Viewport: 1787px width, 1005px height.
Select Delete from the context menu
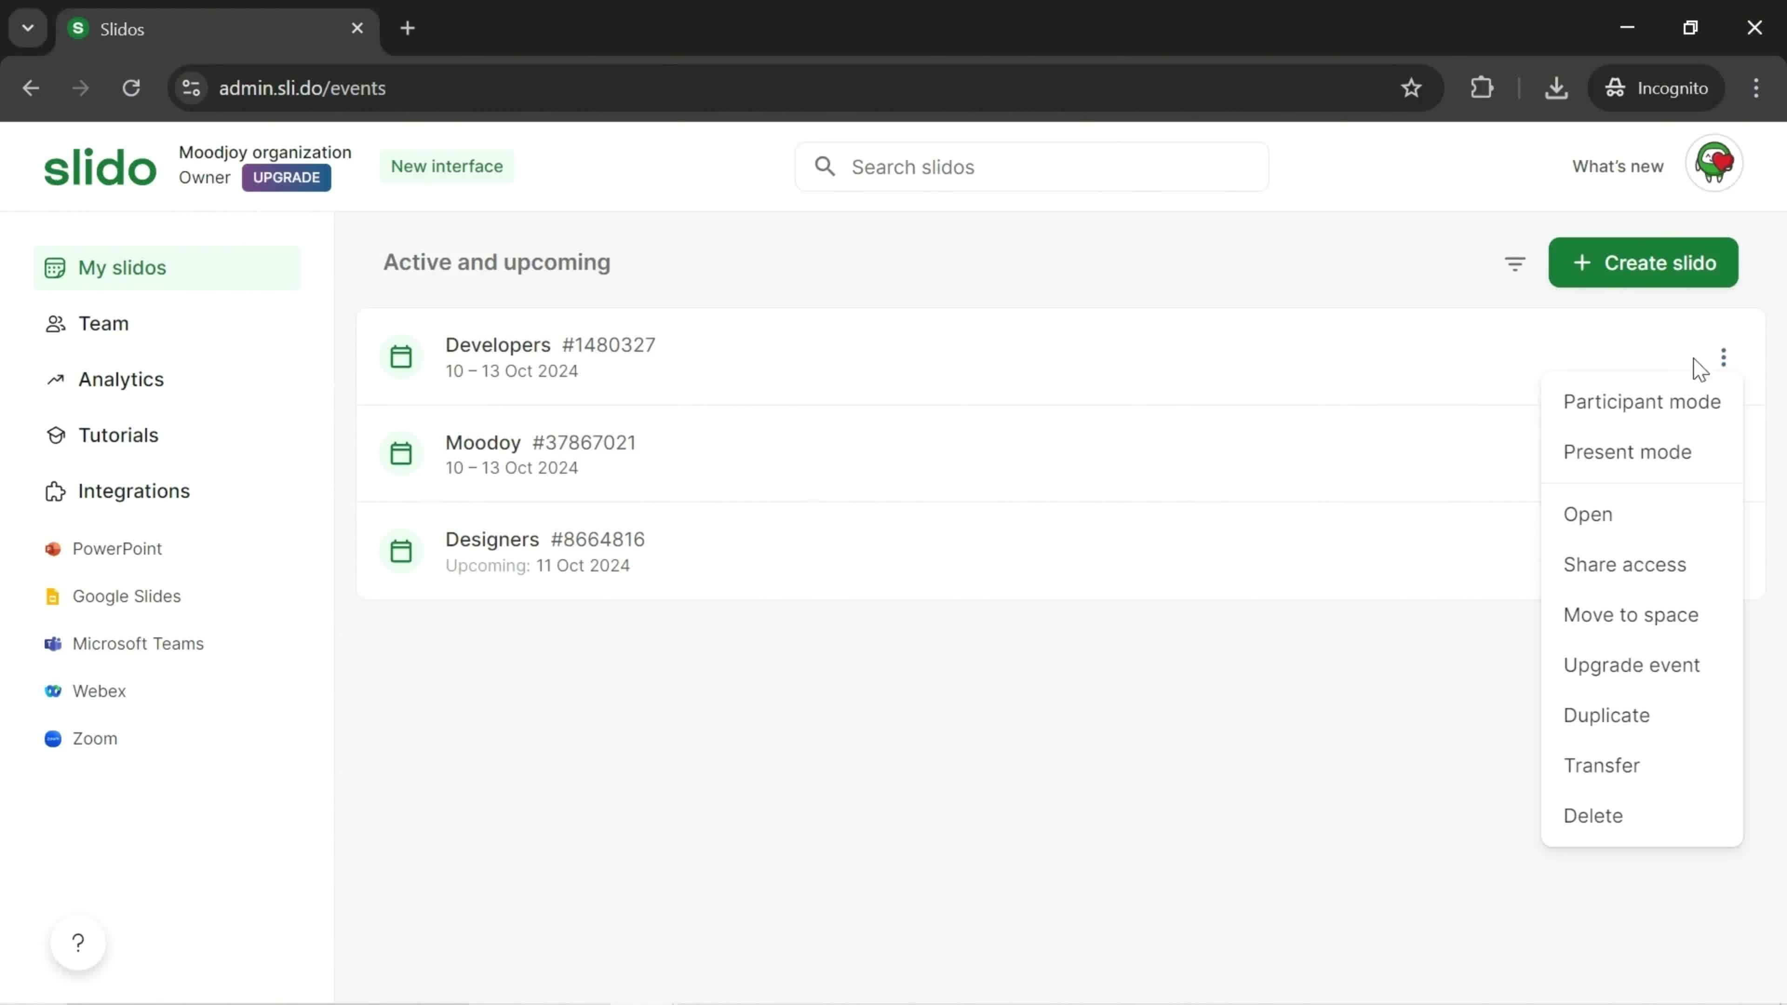pos(1593,815)
